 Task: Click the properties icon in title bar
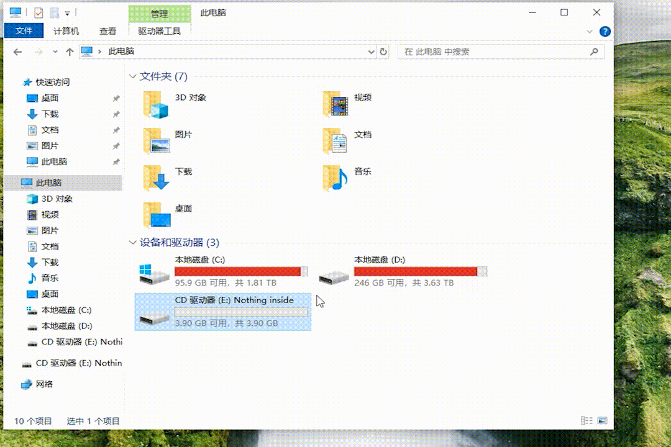click(x=39, y=12)
